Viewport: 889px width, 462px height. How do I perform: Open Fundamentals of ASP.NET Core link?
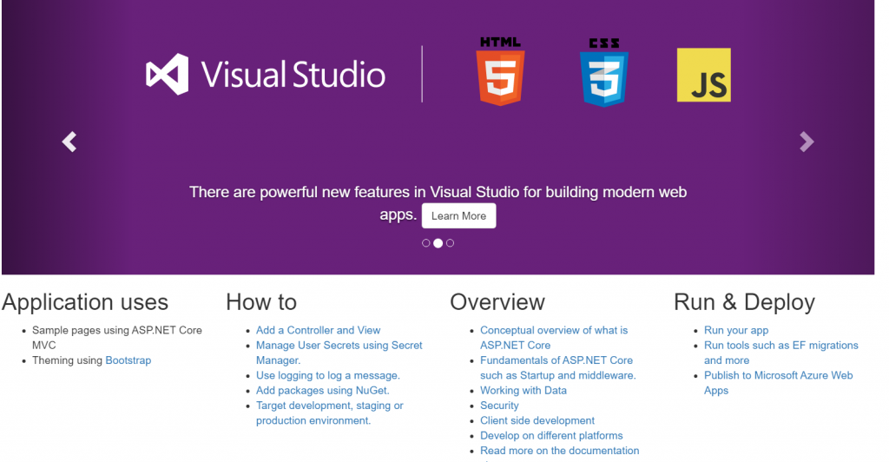click(x=558, y=368)
